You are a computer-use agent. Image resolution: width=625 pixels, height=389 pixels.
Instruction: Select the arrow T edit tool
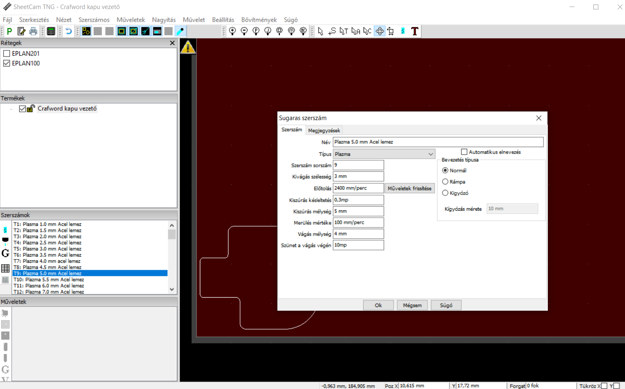pos(344,31)
